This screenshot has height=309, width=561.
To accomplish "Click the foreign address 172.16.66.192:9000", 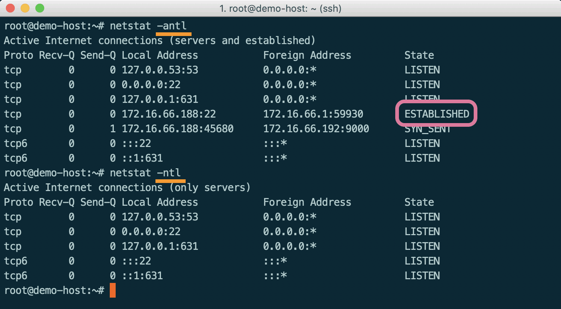I will point(316,129).
